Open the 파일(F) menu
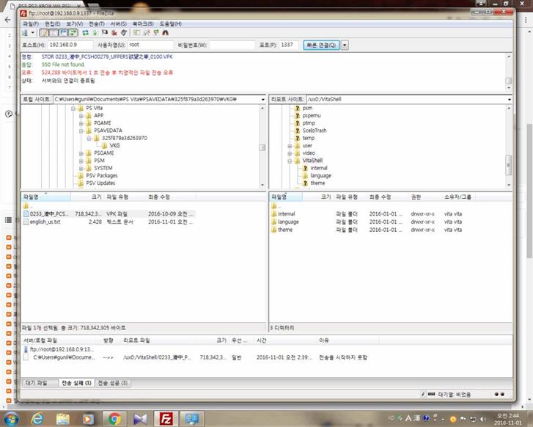Screen dimensions: 533x427 [31, 23]
